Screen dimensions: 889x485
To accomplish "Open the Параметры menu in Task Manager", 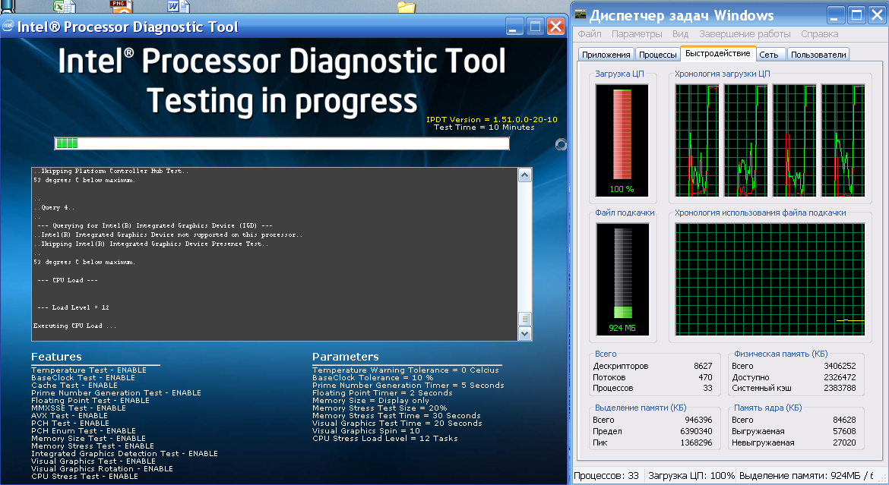I will (637, 34).
